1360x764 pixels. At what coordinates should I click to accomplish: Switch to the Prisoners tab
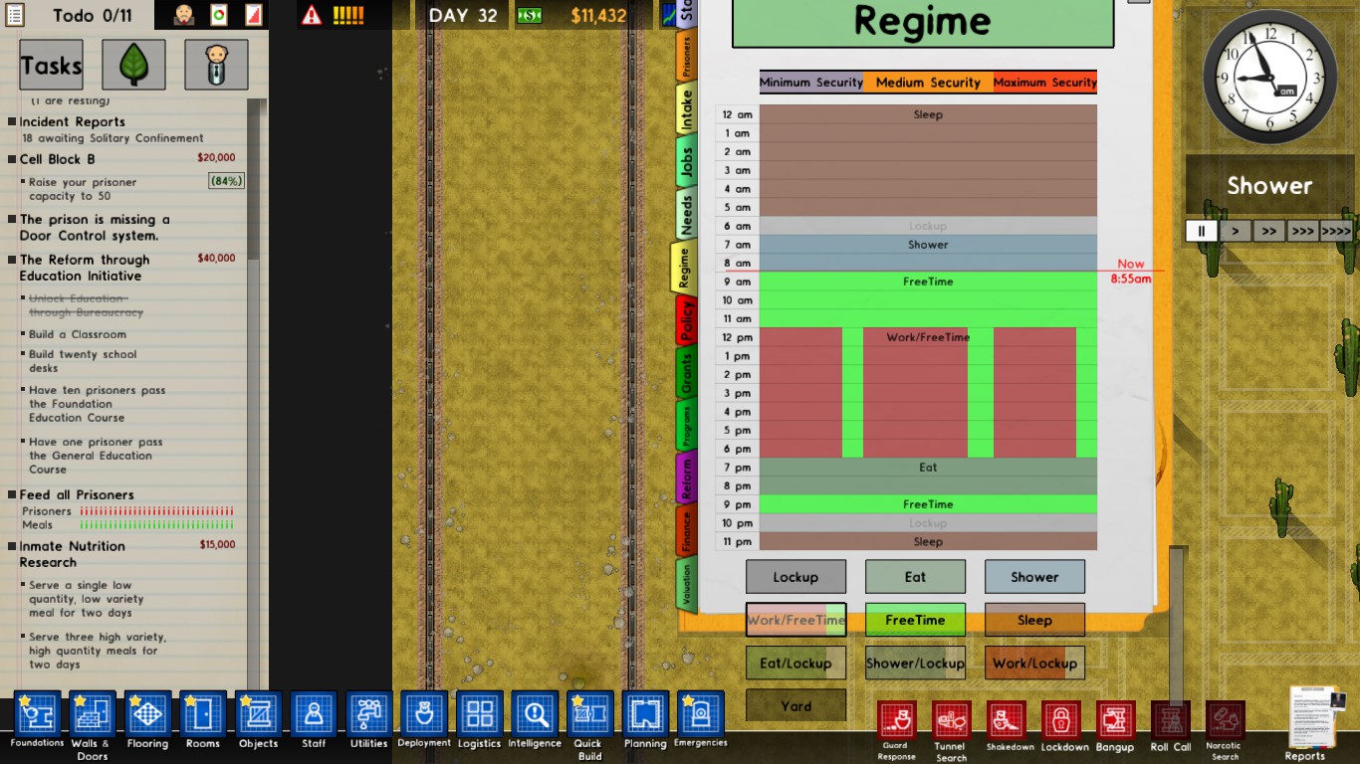click(686, 59)
